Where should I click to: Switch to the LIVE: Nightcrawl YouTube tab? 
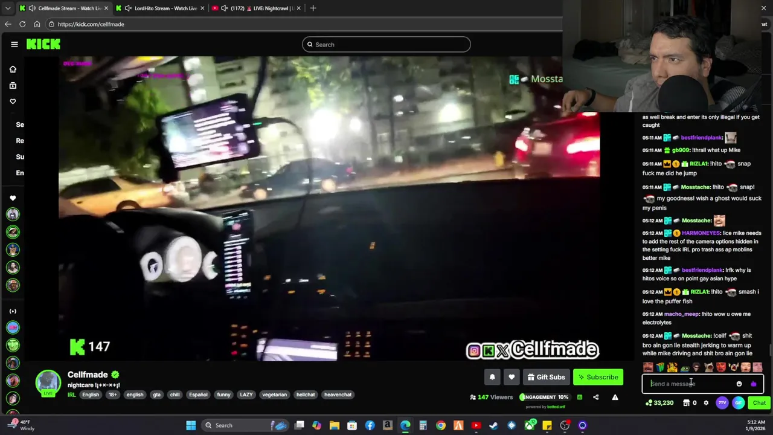(257, 8)
